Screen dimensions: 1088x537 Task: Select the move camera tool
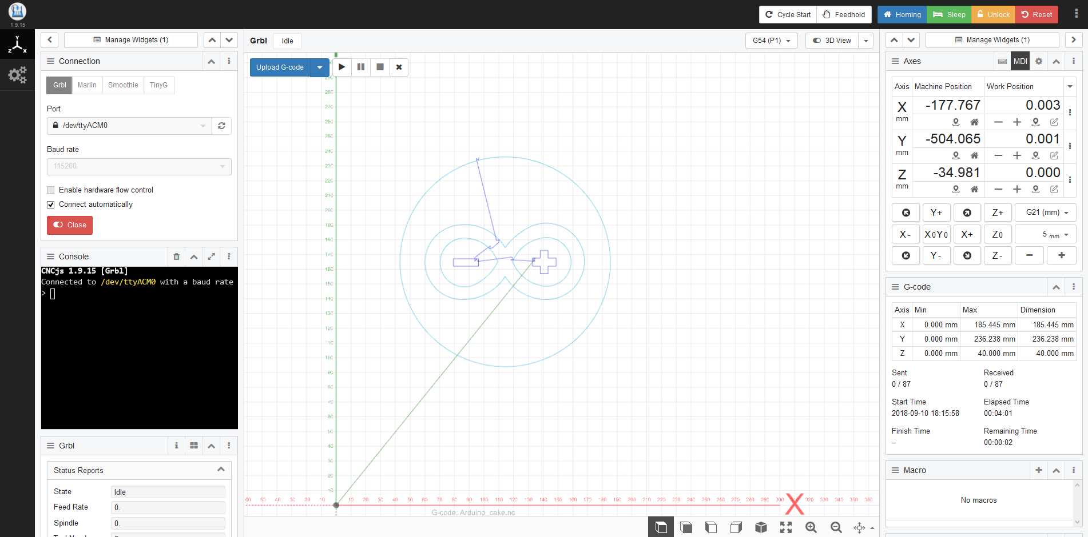[x=860, y=527]
